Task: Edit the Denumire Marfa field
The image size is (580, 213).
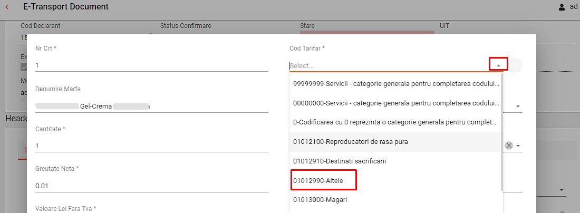Action: [152, 106]
